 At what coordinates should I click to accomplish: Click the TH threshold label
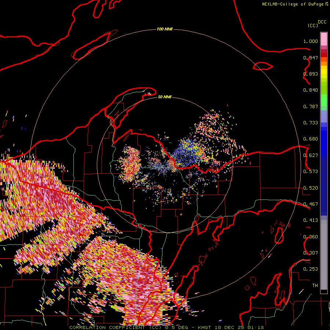[315, 286]
